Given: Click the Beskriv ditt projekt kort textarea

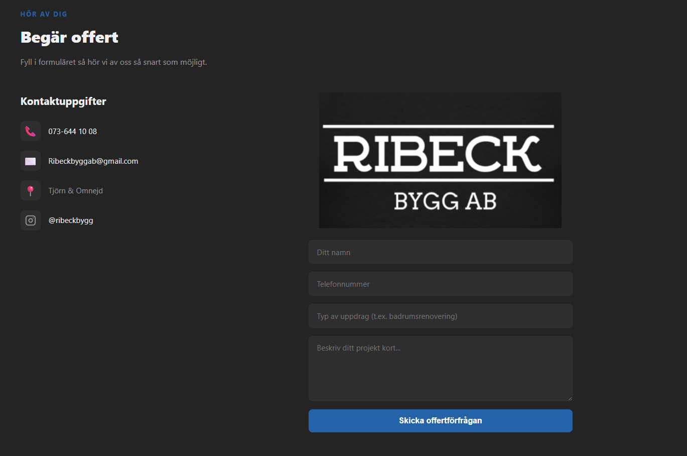Looking at the screenshot, I should click(x=440, y=369).
